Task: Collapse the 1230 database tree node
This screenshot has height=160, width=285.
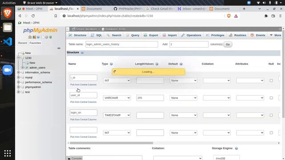Action: click(18, 58)
